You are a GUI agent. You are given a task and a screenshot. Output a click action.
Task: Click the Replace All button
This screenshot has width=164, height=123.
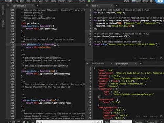tap(152, 122)
